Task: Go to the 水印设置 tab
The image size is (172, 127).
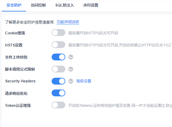Action: click(91, 5)
